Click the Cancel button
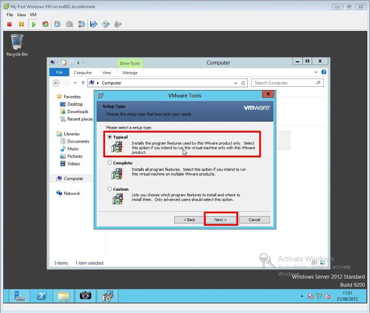The image size is (370, 313). pyautogui.click(x=254, y=219)
